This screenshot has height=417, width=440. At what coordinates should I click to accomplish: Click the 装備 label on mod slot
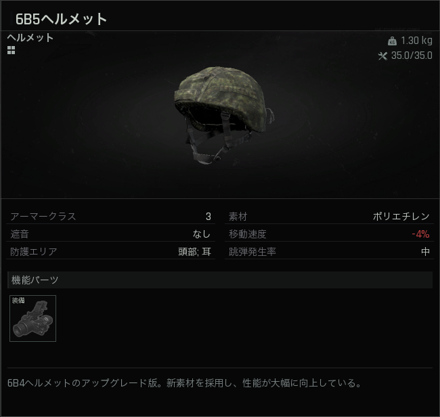18,301
